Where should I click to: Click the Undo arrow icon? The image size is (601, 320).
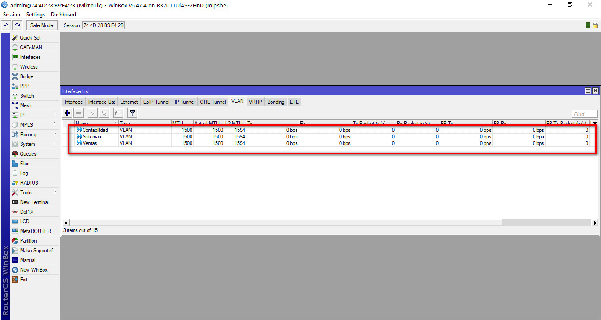pos(6,25)
